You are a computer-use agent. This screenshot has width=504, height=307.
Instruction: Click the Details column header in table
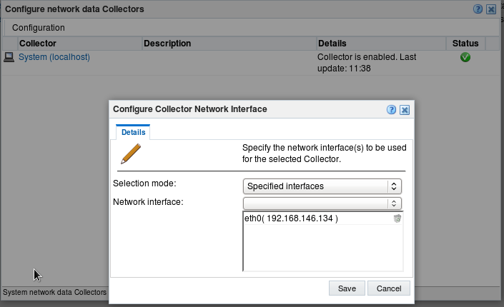pos(381,44)
